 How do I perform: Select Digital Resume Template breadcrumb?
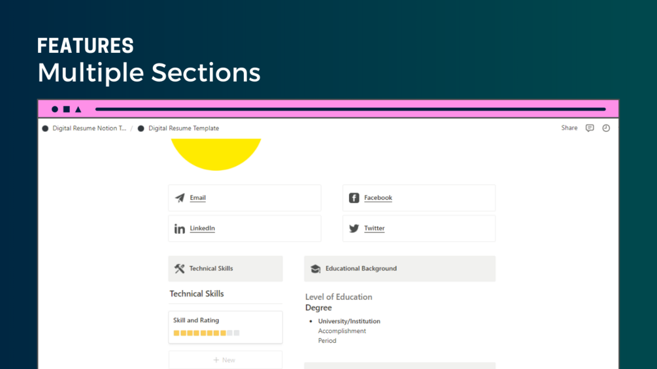tap(183, 128)
